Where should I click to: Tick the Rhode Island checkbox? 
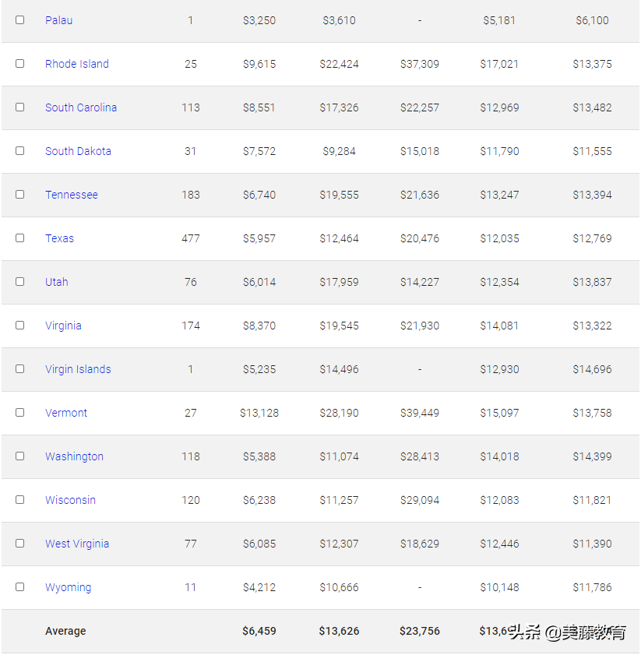click(x=20, y=64)
